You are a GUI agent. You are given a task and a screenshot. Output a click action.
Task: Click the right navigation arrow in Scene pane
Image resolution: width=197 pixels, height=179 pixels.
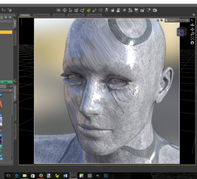point(10,17)
